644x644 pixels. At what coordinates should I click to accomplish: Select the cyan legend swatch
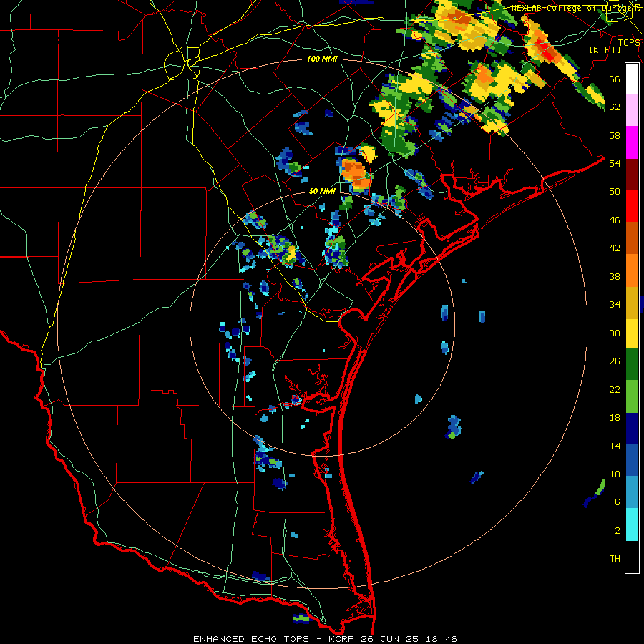point(632,524)
